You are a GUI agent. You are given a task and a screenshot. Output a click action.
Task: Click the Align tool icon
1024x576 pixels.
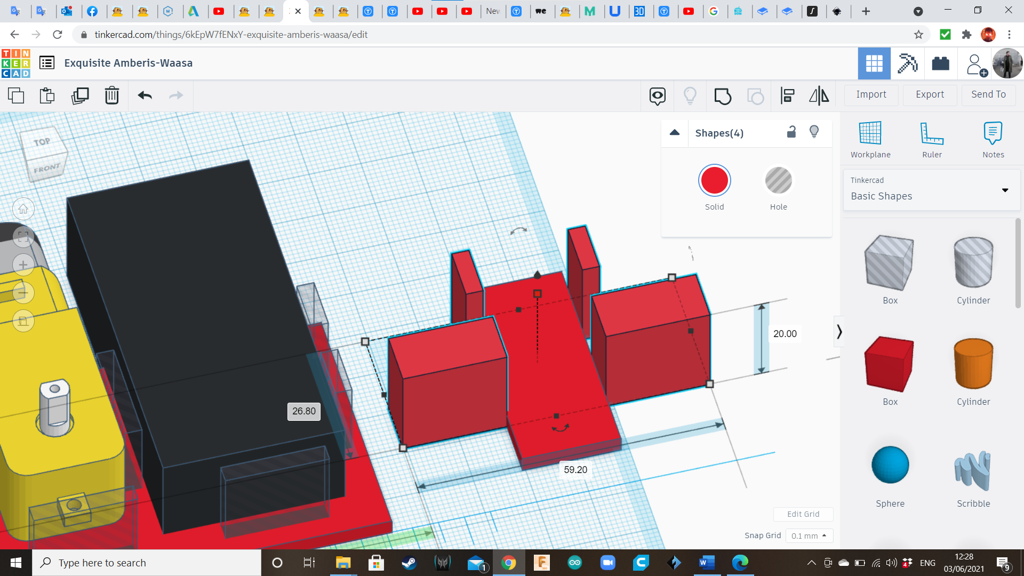pos(787,96)
